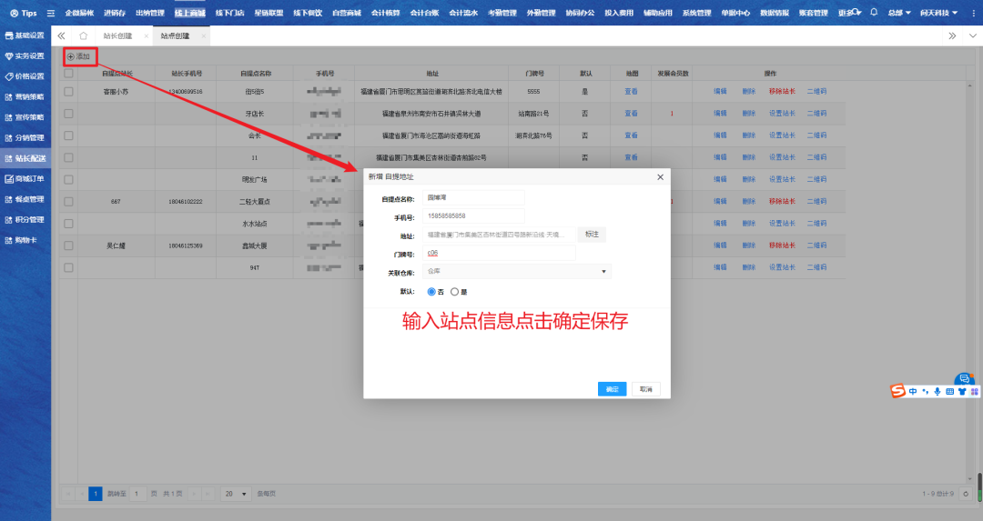Click the hamburger menu icon beside Tips

click(x=51, y=13)
